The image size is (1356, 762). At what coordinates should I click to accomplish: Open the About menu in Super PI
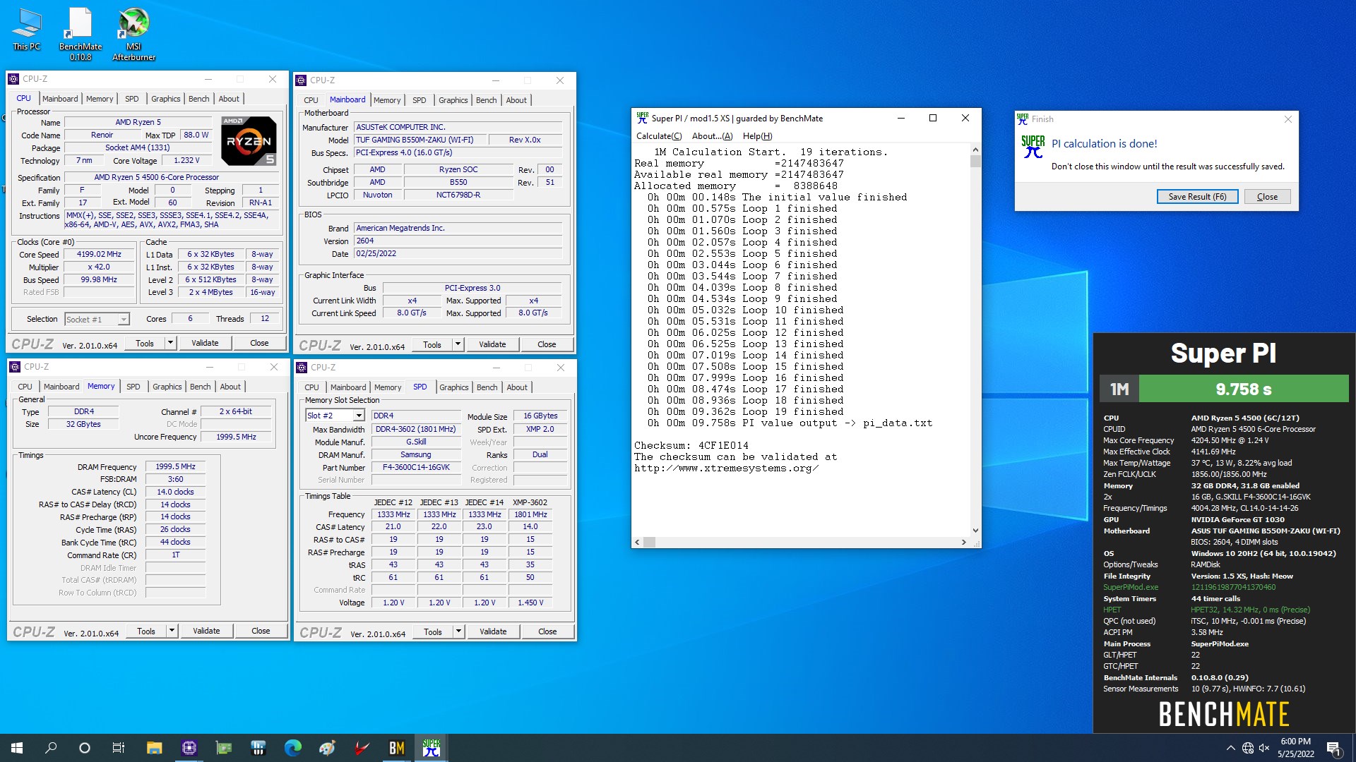tap(712, 136)
